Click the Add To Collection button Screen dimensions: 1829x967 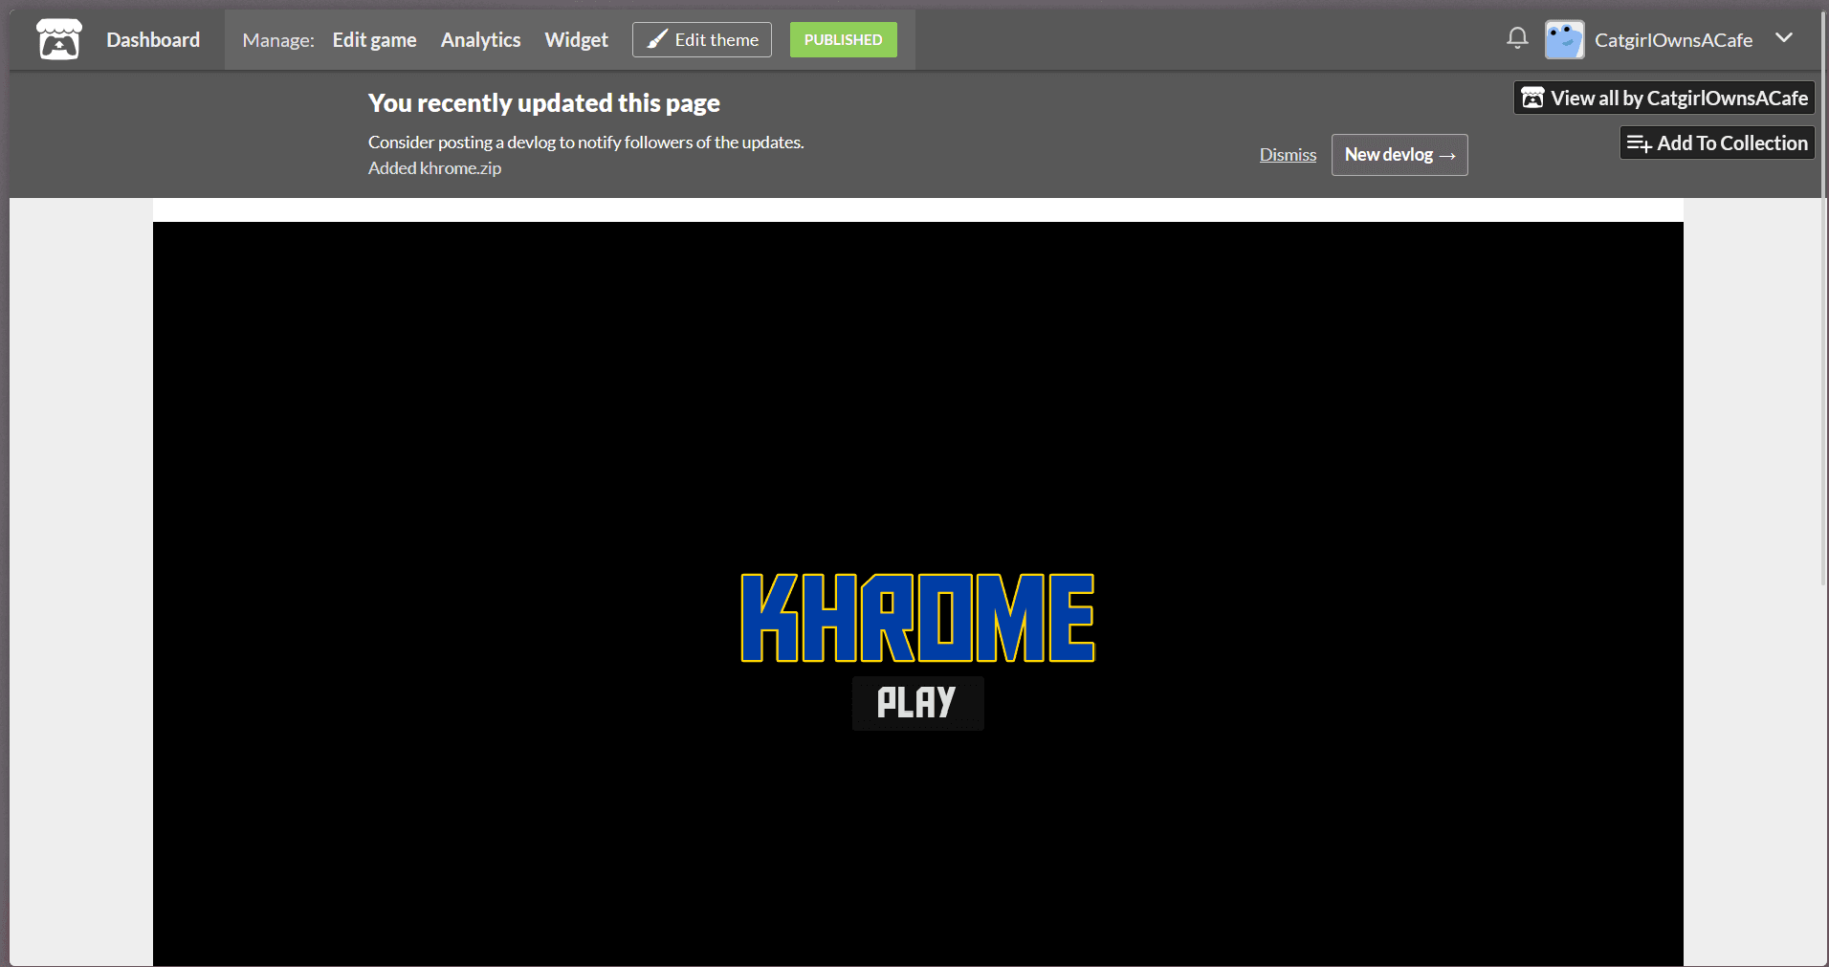click(1717, 143)
